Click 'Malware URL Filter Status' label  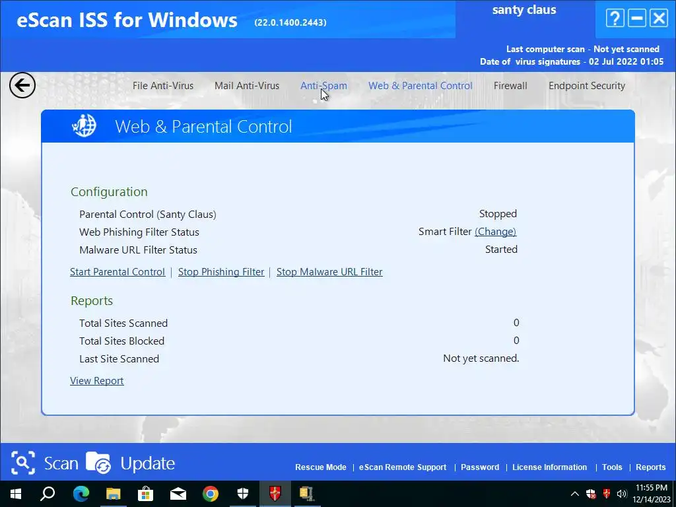pos(139,250)
